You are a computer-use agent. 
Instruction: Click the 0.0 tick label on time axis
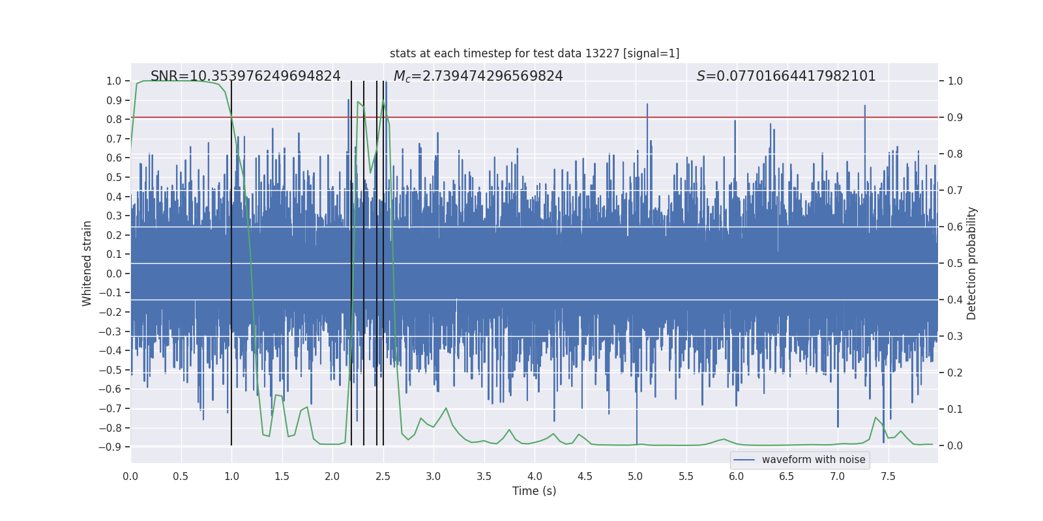[130, 477]
